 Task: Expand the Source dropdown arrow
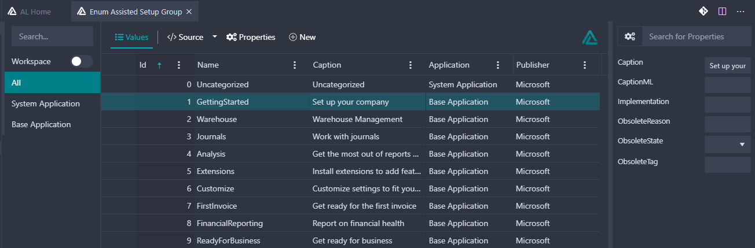[215, 36]
